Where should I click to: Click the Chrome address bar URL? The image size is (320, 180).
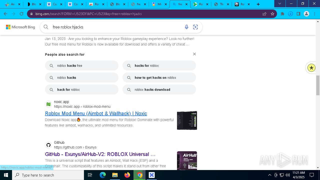(88, 14)
